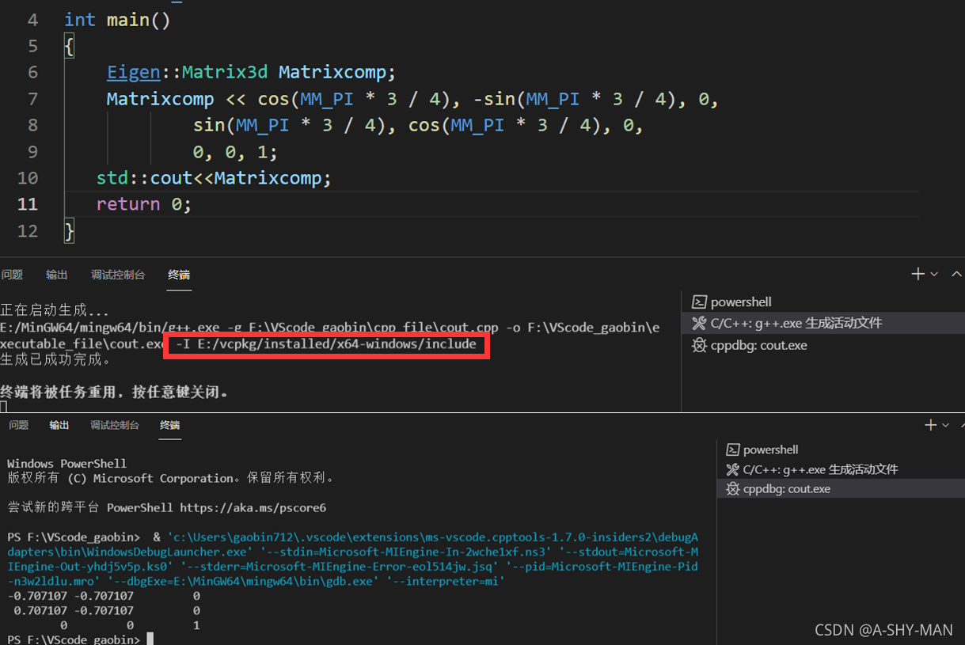Viewport: 965px width, 645px height.
Task: Maximize upper panel using the caret icon
Action: (956, 274)
